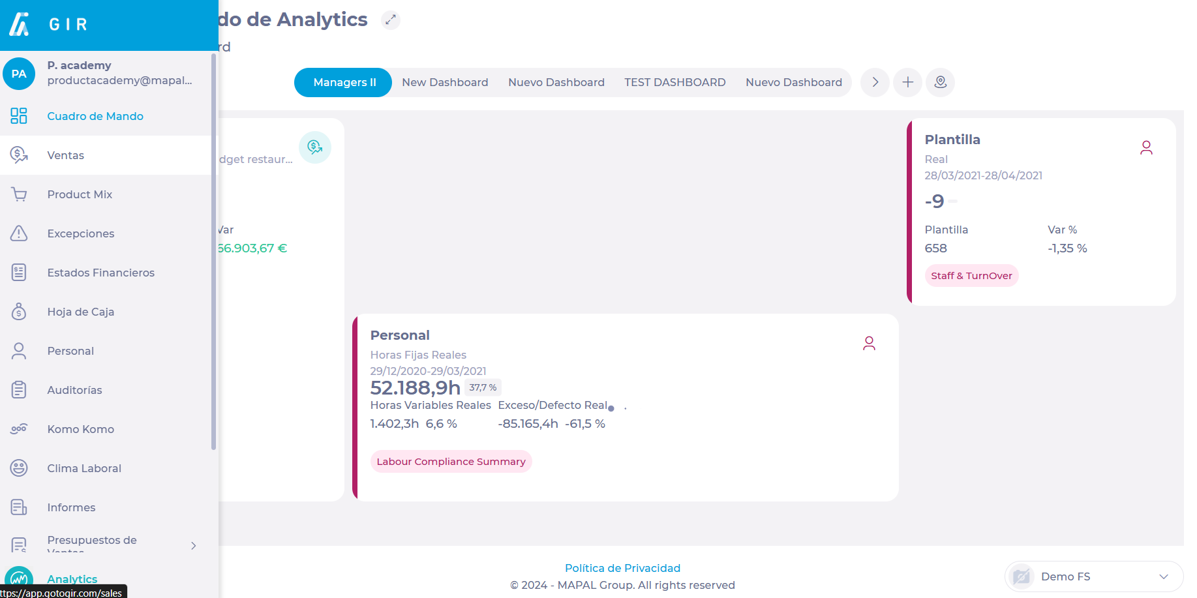The height and width of the screenshot is (598, 1197).
Task: Click the 1.402,3h variable hours value
Action: click(394, 424)
